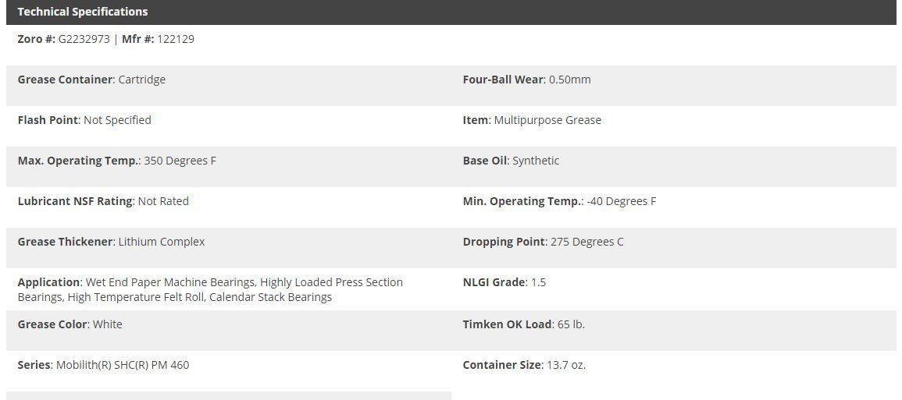Select the Grease Container Cartridge row
The height and width of the screenshot is (400, 902).
(91, 80)
